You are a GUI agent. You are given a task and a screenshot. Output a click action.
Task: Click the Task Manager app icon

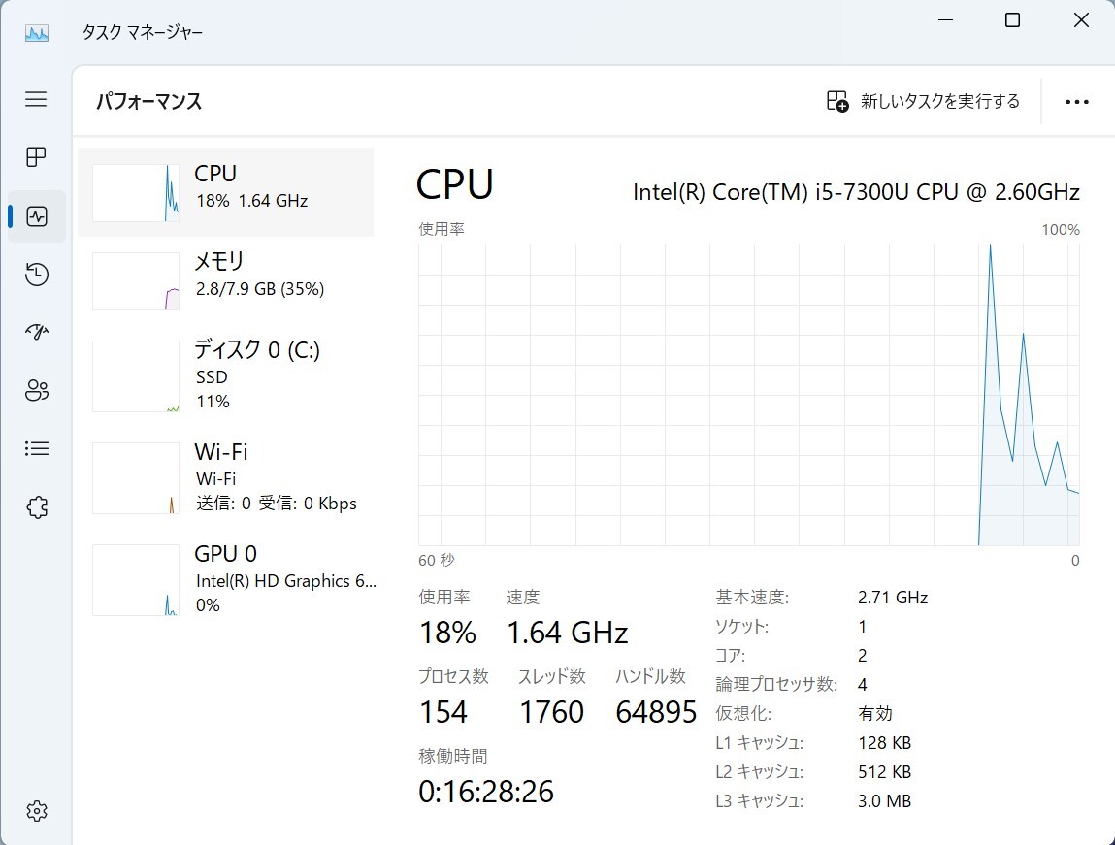point(36,33)
